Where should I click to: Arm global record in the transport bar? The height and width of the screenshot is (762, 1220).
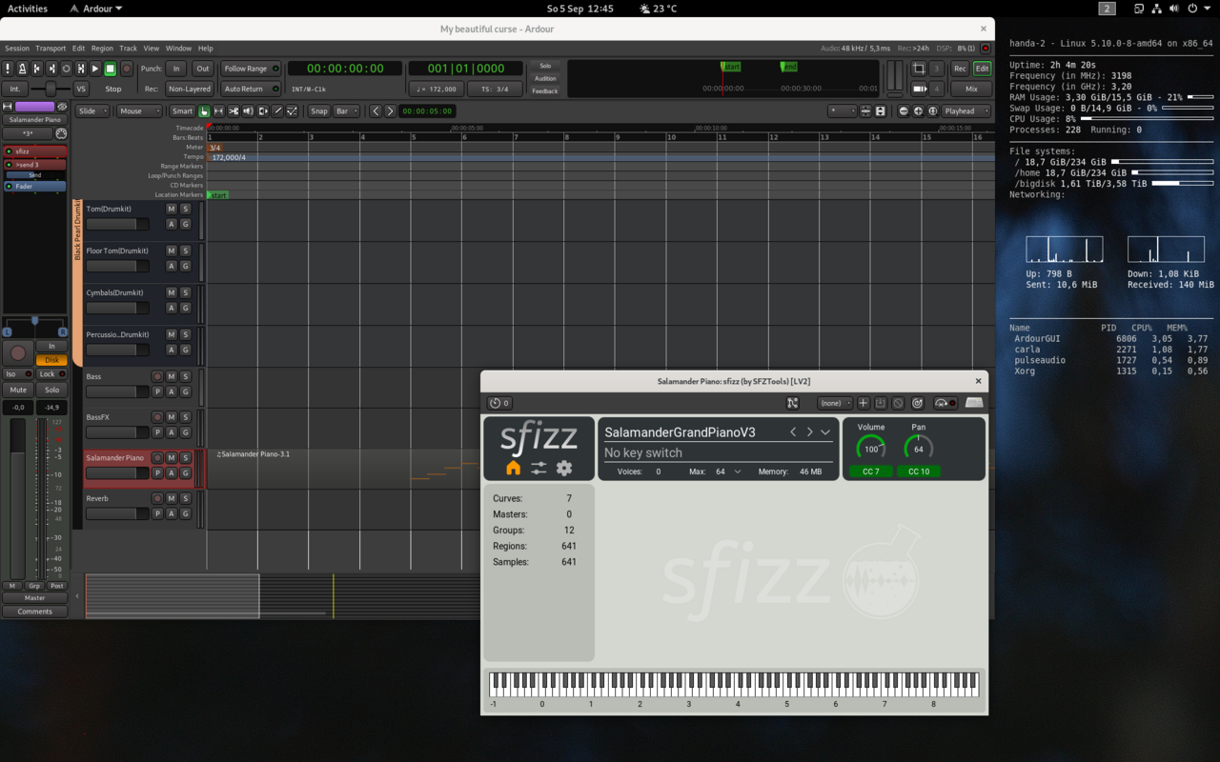pos(127,69)
